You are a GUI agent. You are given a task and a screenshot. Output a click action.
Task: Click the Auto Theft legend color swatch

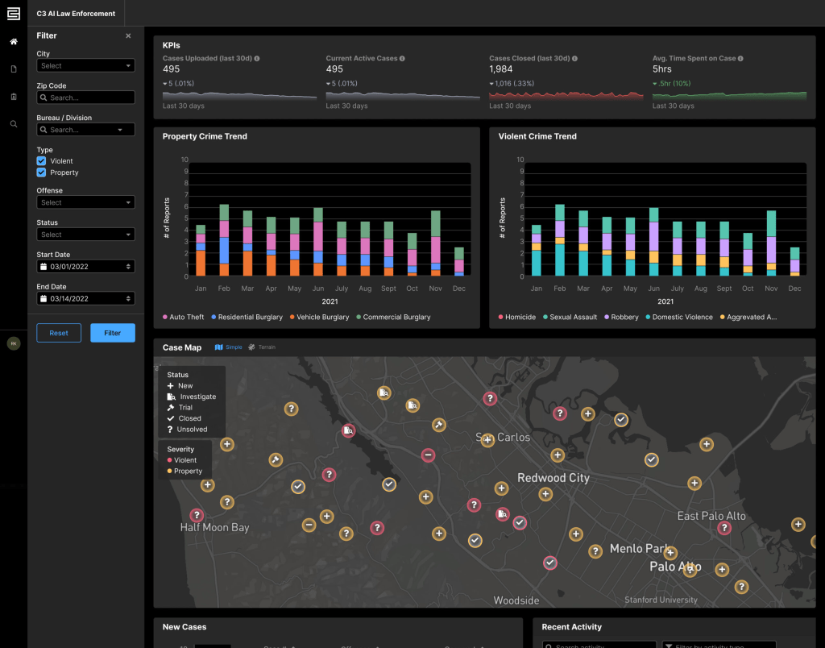(x=166, y=318)
